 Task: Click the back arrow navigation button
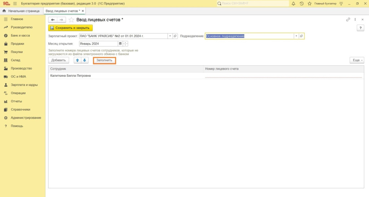pyautogui.click(x=53, y=20)
